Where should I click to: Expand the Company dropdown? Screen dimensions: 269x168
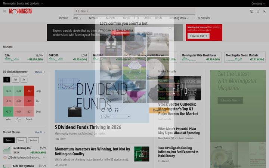[259, 3]
